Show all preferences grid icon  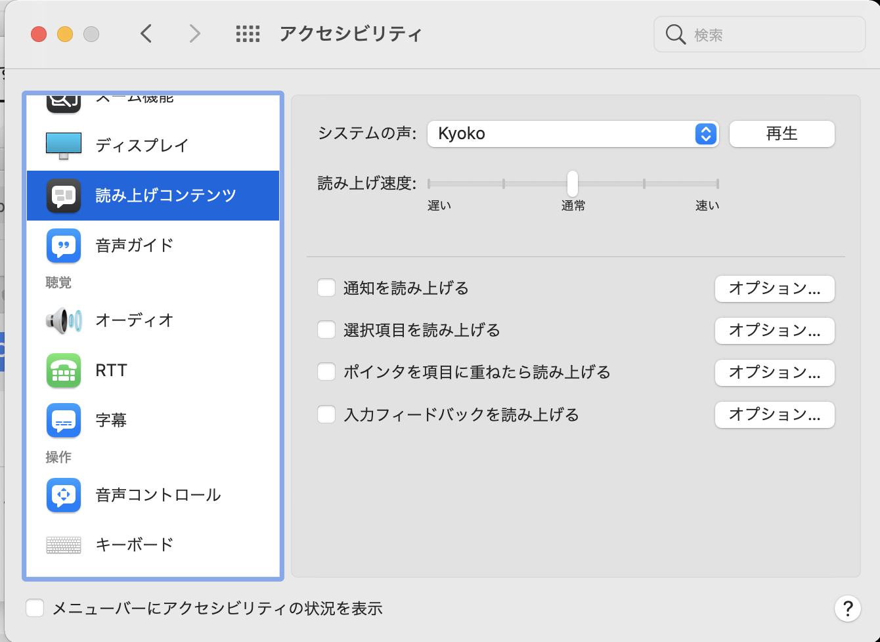[248, 34]
